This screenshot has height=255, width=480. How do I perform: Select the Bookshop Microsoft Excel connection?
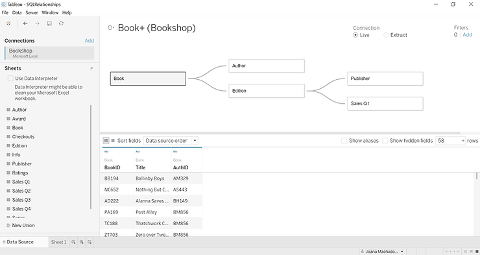(49, 53)
